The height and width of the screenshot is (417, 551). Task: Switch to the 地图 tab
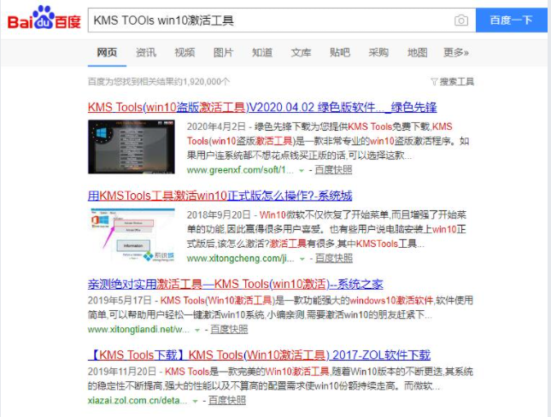[417, 53]
